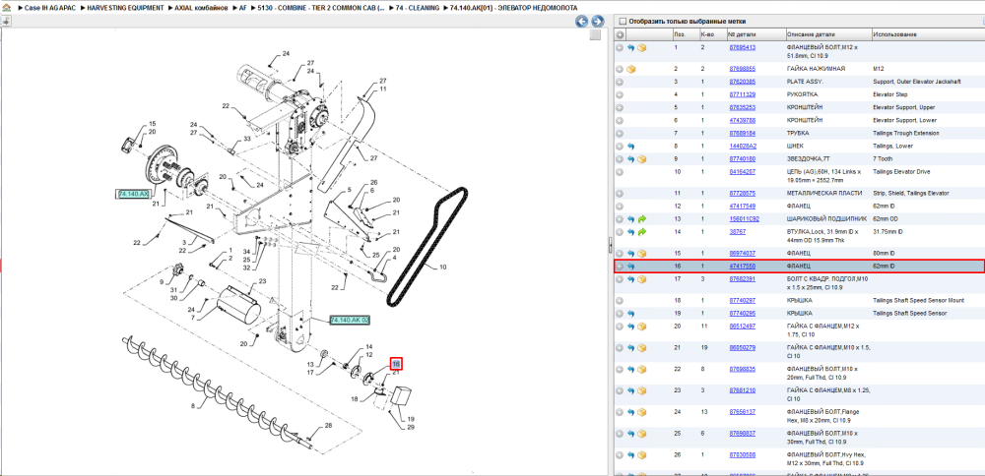Click the splitter handle between diagram and table
Screen dimensions: 985x476
[610, 246]
